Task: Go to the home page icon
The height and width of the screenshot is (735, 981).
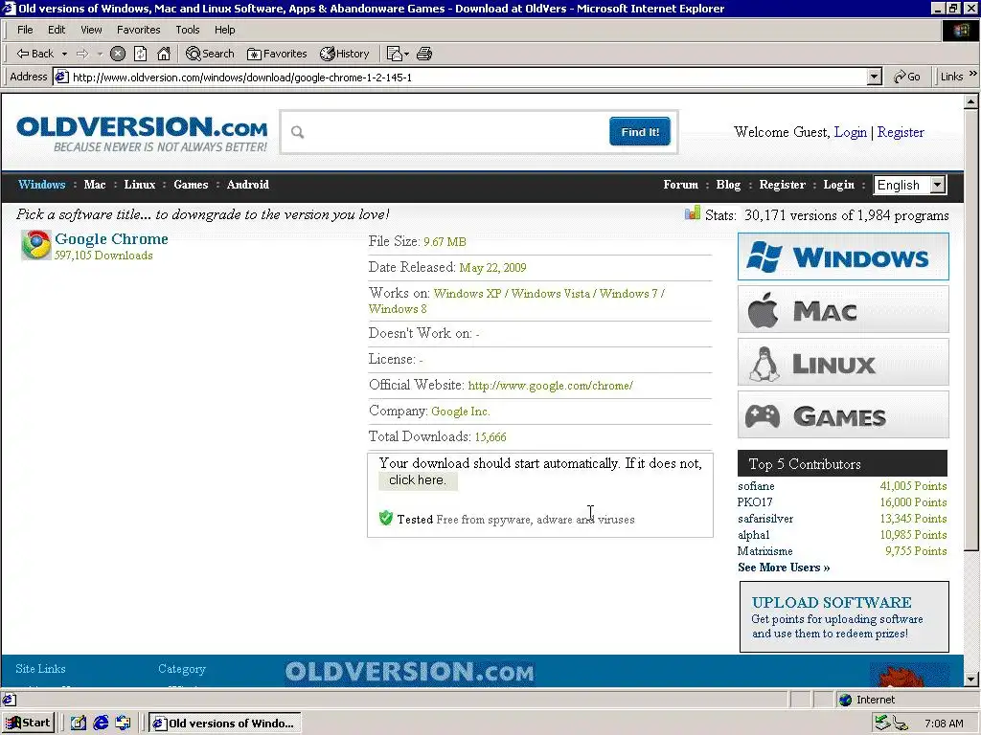Action: (x=164, y=54)
